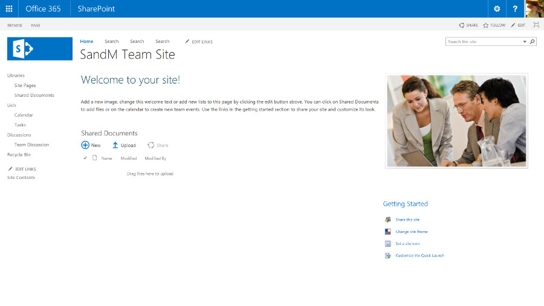Click the Change site theme link text
The image size is (544, 306).
412,232
